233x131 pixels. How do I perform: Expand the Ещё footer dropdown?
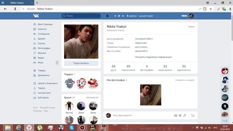coord(47,111)
